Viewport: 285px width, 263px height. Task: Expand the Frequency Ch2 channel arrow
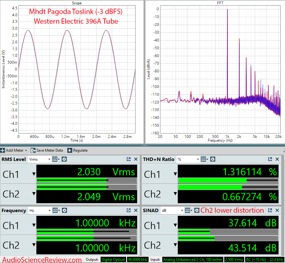(x=34, y=245)
